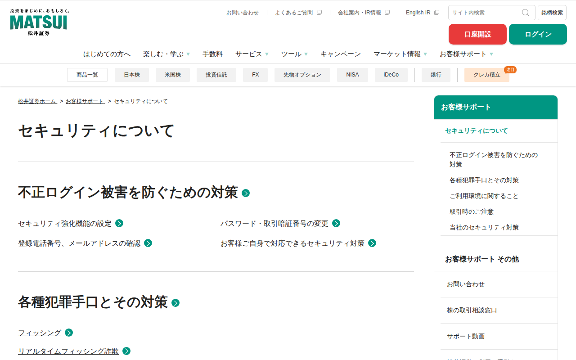
Task: Click arrow icon beside パスワード・取引暗証番号の変更
Action: [336, 223]
